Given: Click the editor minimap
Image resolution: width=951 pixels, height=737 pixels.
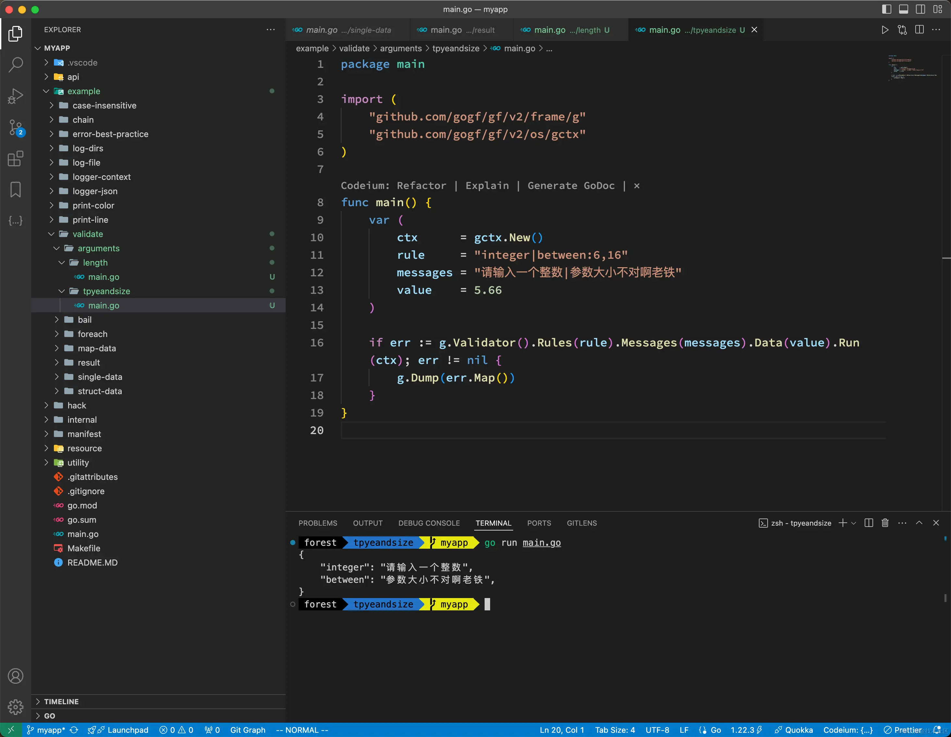Looking at the screenshot, I should 913,68.
